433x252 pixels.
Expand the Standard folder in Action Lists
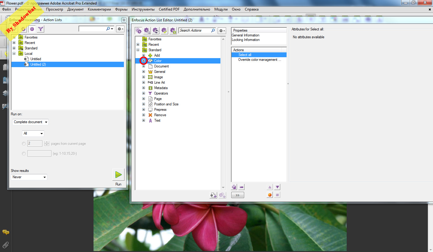(x=14, y=48)
